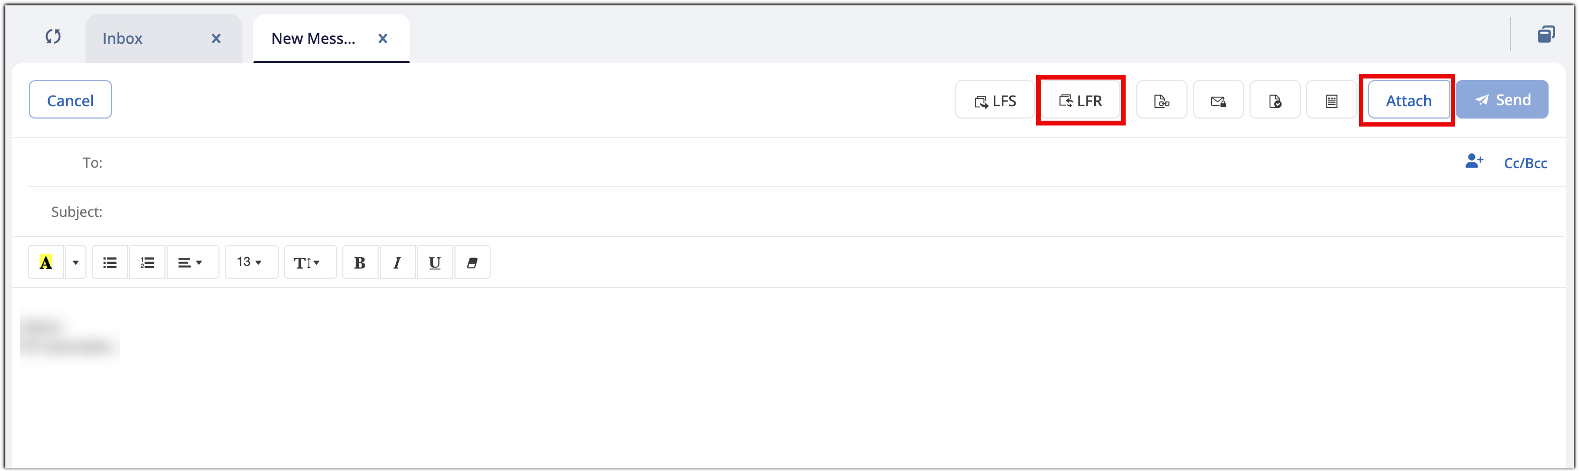Click the refresh icon near the tabs
This screenshot has height=471, width=1579.
53,37
